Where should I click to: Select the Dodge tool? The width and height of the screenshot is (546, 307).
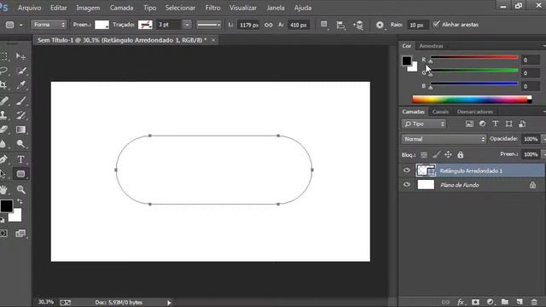tap(20, 144)
